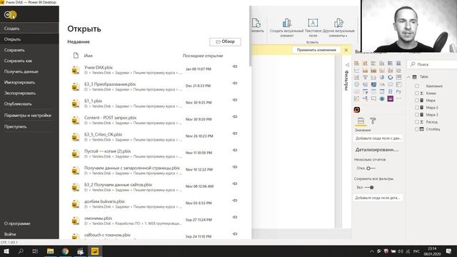This screenshot has height=257, width=457.
Task: Select the table visual
Action: pos(373,91)
